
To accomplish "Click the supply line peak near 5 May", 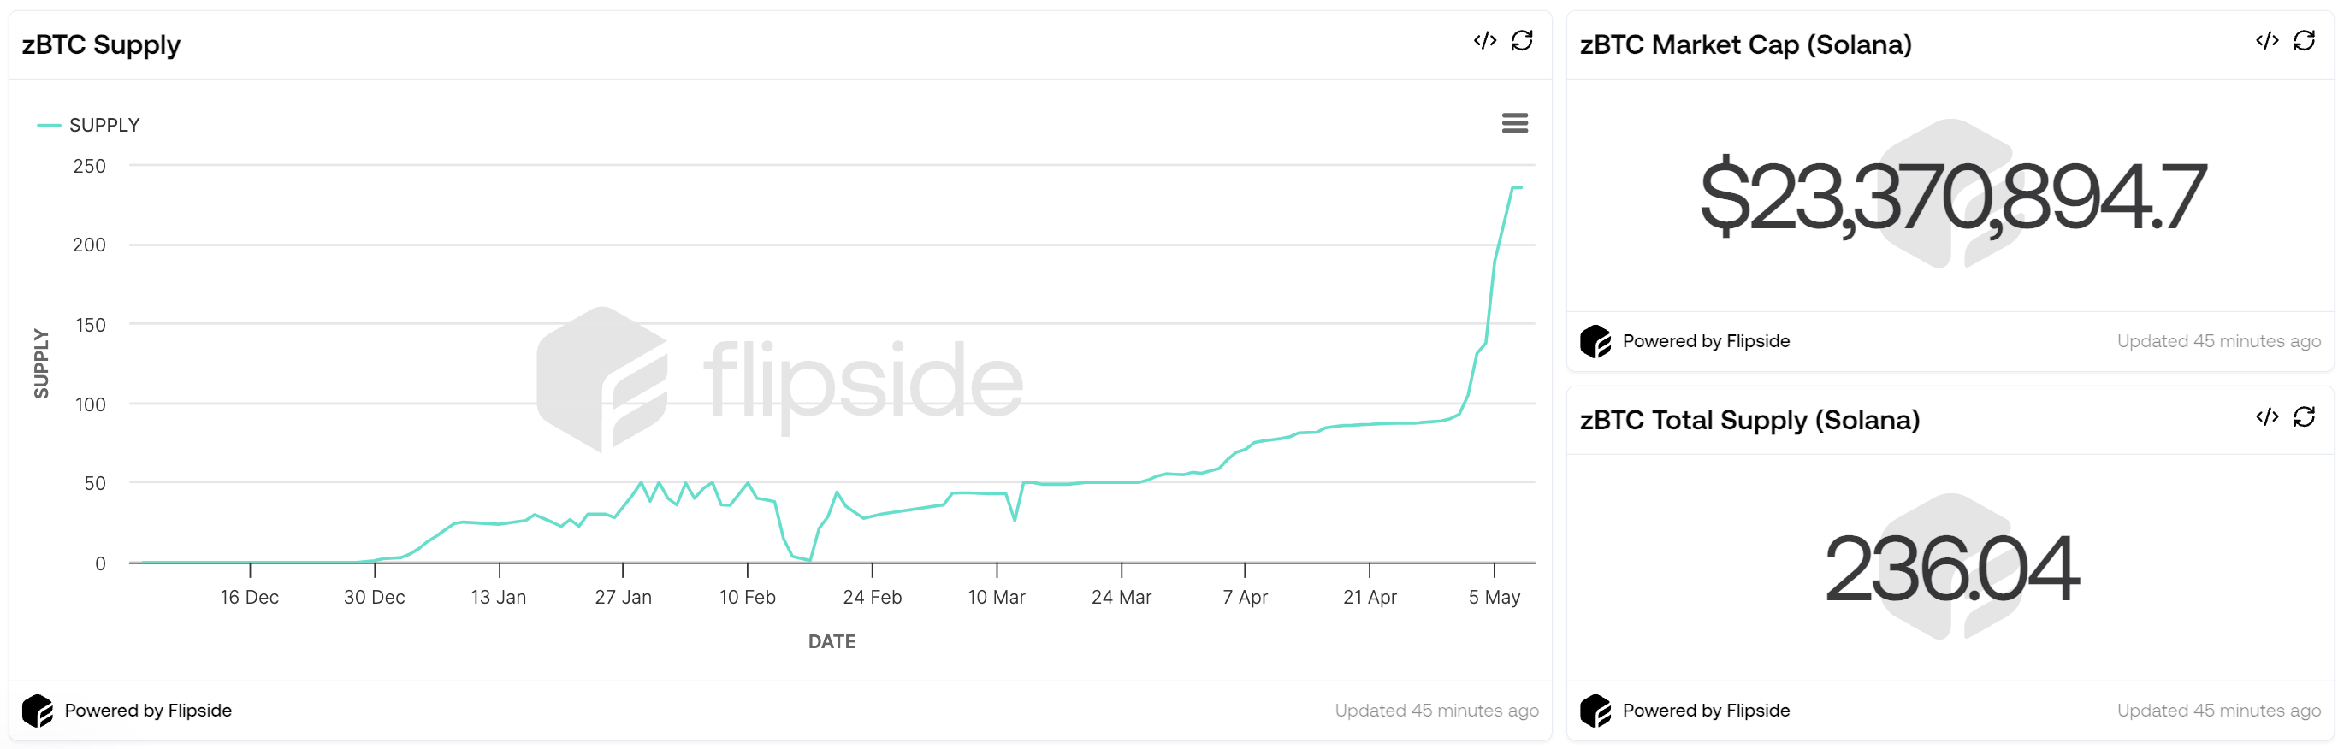I will (1515, 188).
